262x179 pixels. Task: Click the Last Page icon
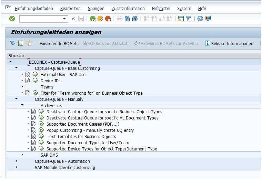169,19
